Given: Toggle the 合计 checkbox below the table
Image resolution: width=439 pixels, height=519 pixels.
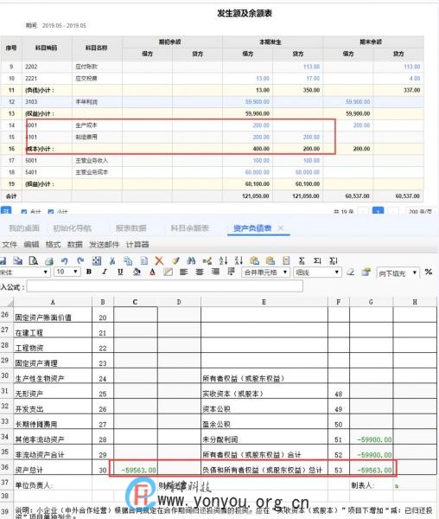Looking at the screenshot, I should click(x=24, y=212).
